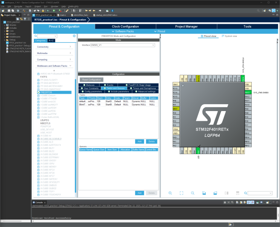The width and height of the screenshot is (280, 227).
Task: Click the Clear Console icon
Action: [237, 202]
